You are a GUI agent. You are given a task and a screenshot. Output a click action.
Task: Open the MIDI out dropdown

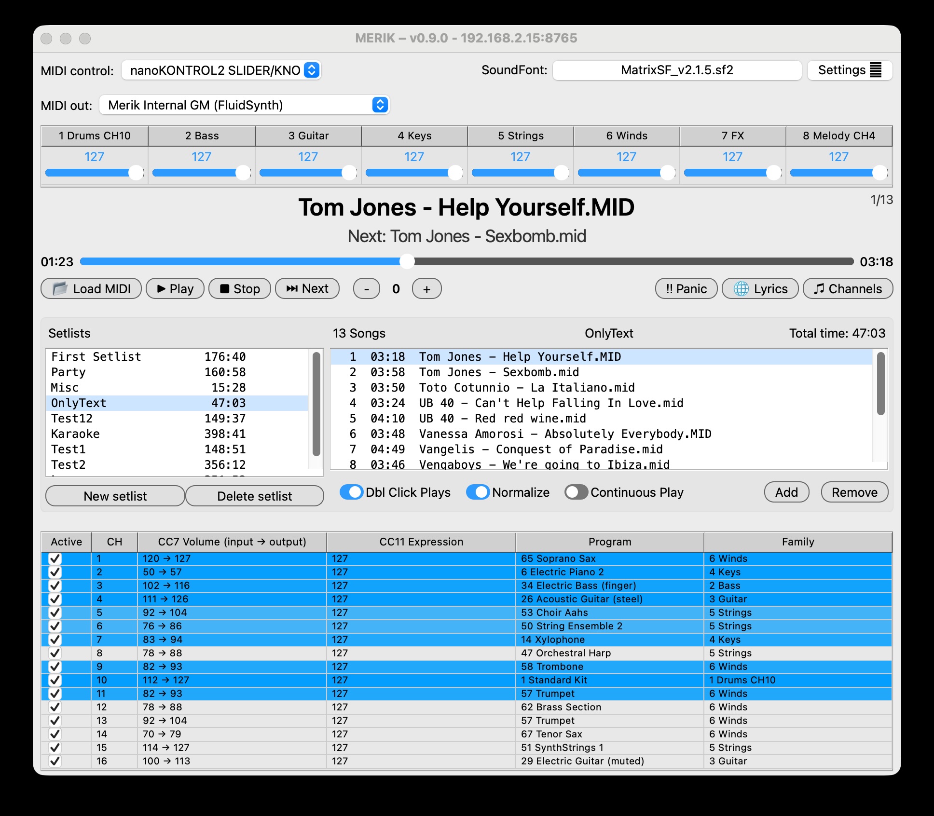(244, 105)
